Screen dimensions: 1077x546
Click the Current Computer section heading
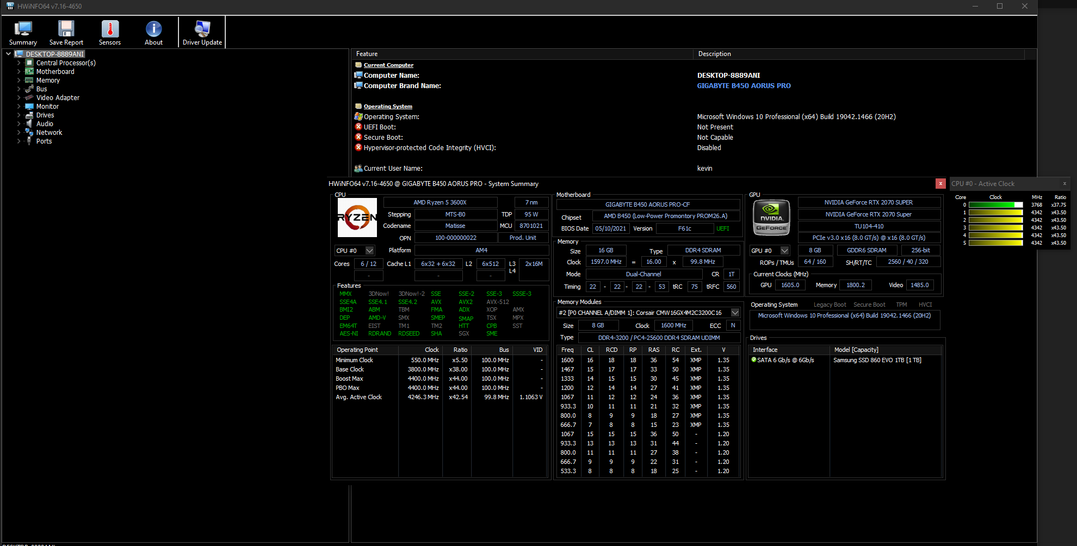click(x=388, y=65)
